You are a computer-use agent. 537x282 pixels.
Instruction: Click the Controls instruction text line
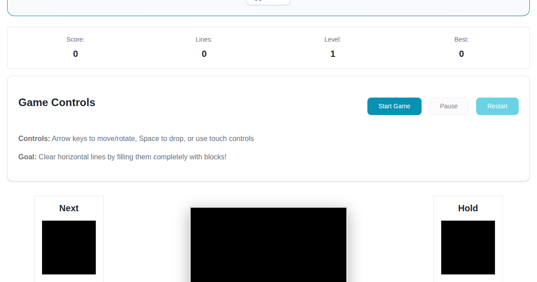coord(136,139)
